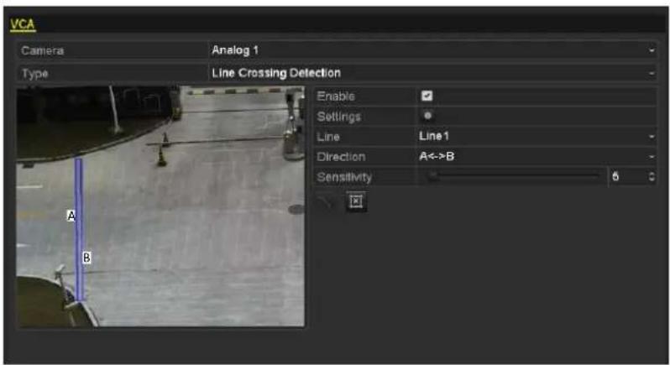Click the Line label text
670x365 pixels.
tap(327, 137)
